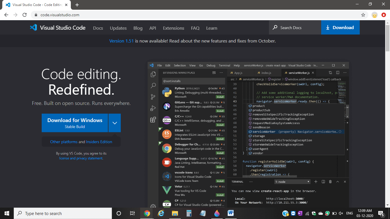Bookmark this page with the star icon
The image size is (390, 219).
(363, 15)
